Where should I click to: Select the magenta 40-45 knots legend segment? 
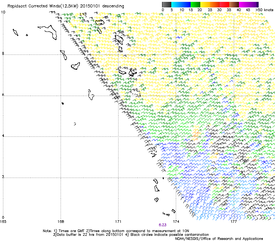pos(244,4)
